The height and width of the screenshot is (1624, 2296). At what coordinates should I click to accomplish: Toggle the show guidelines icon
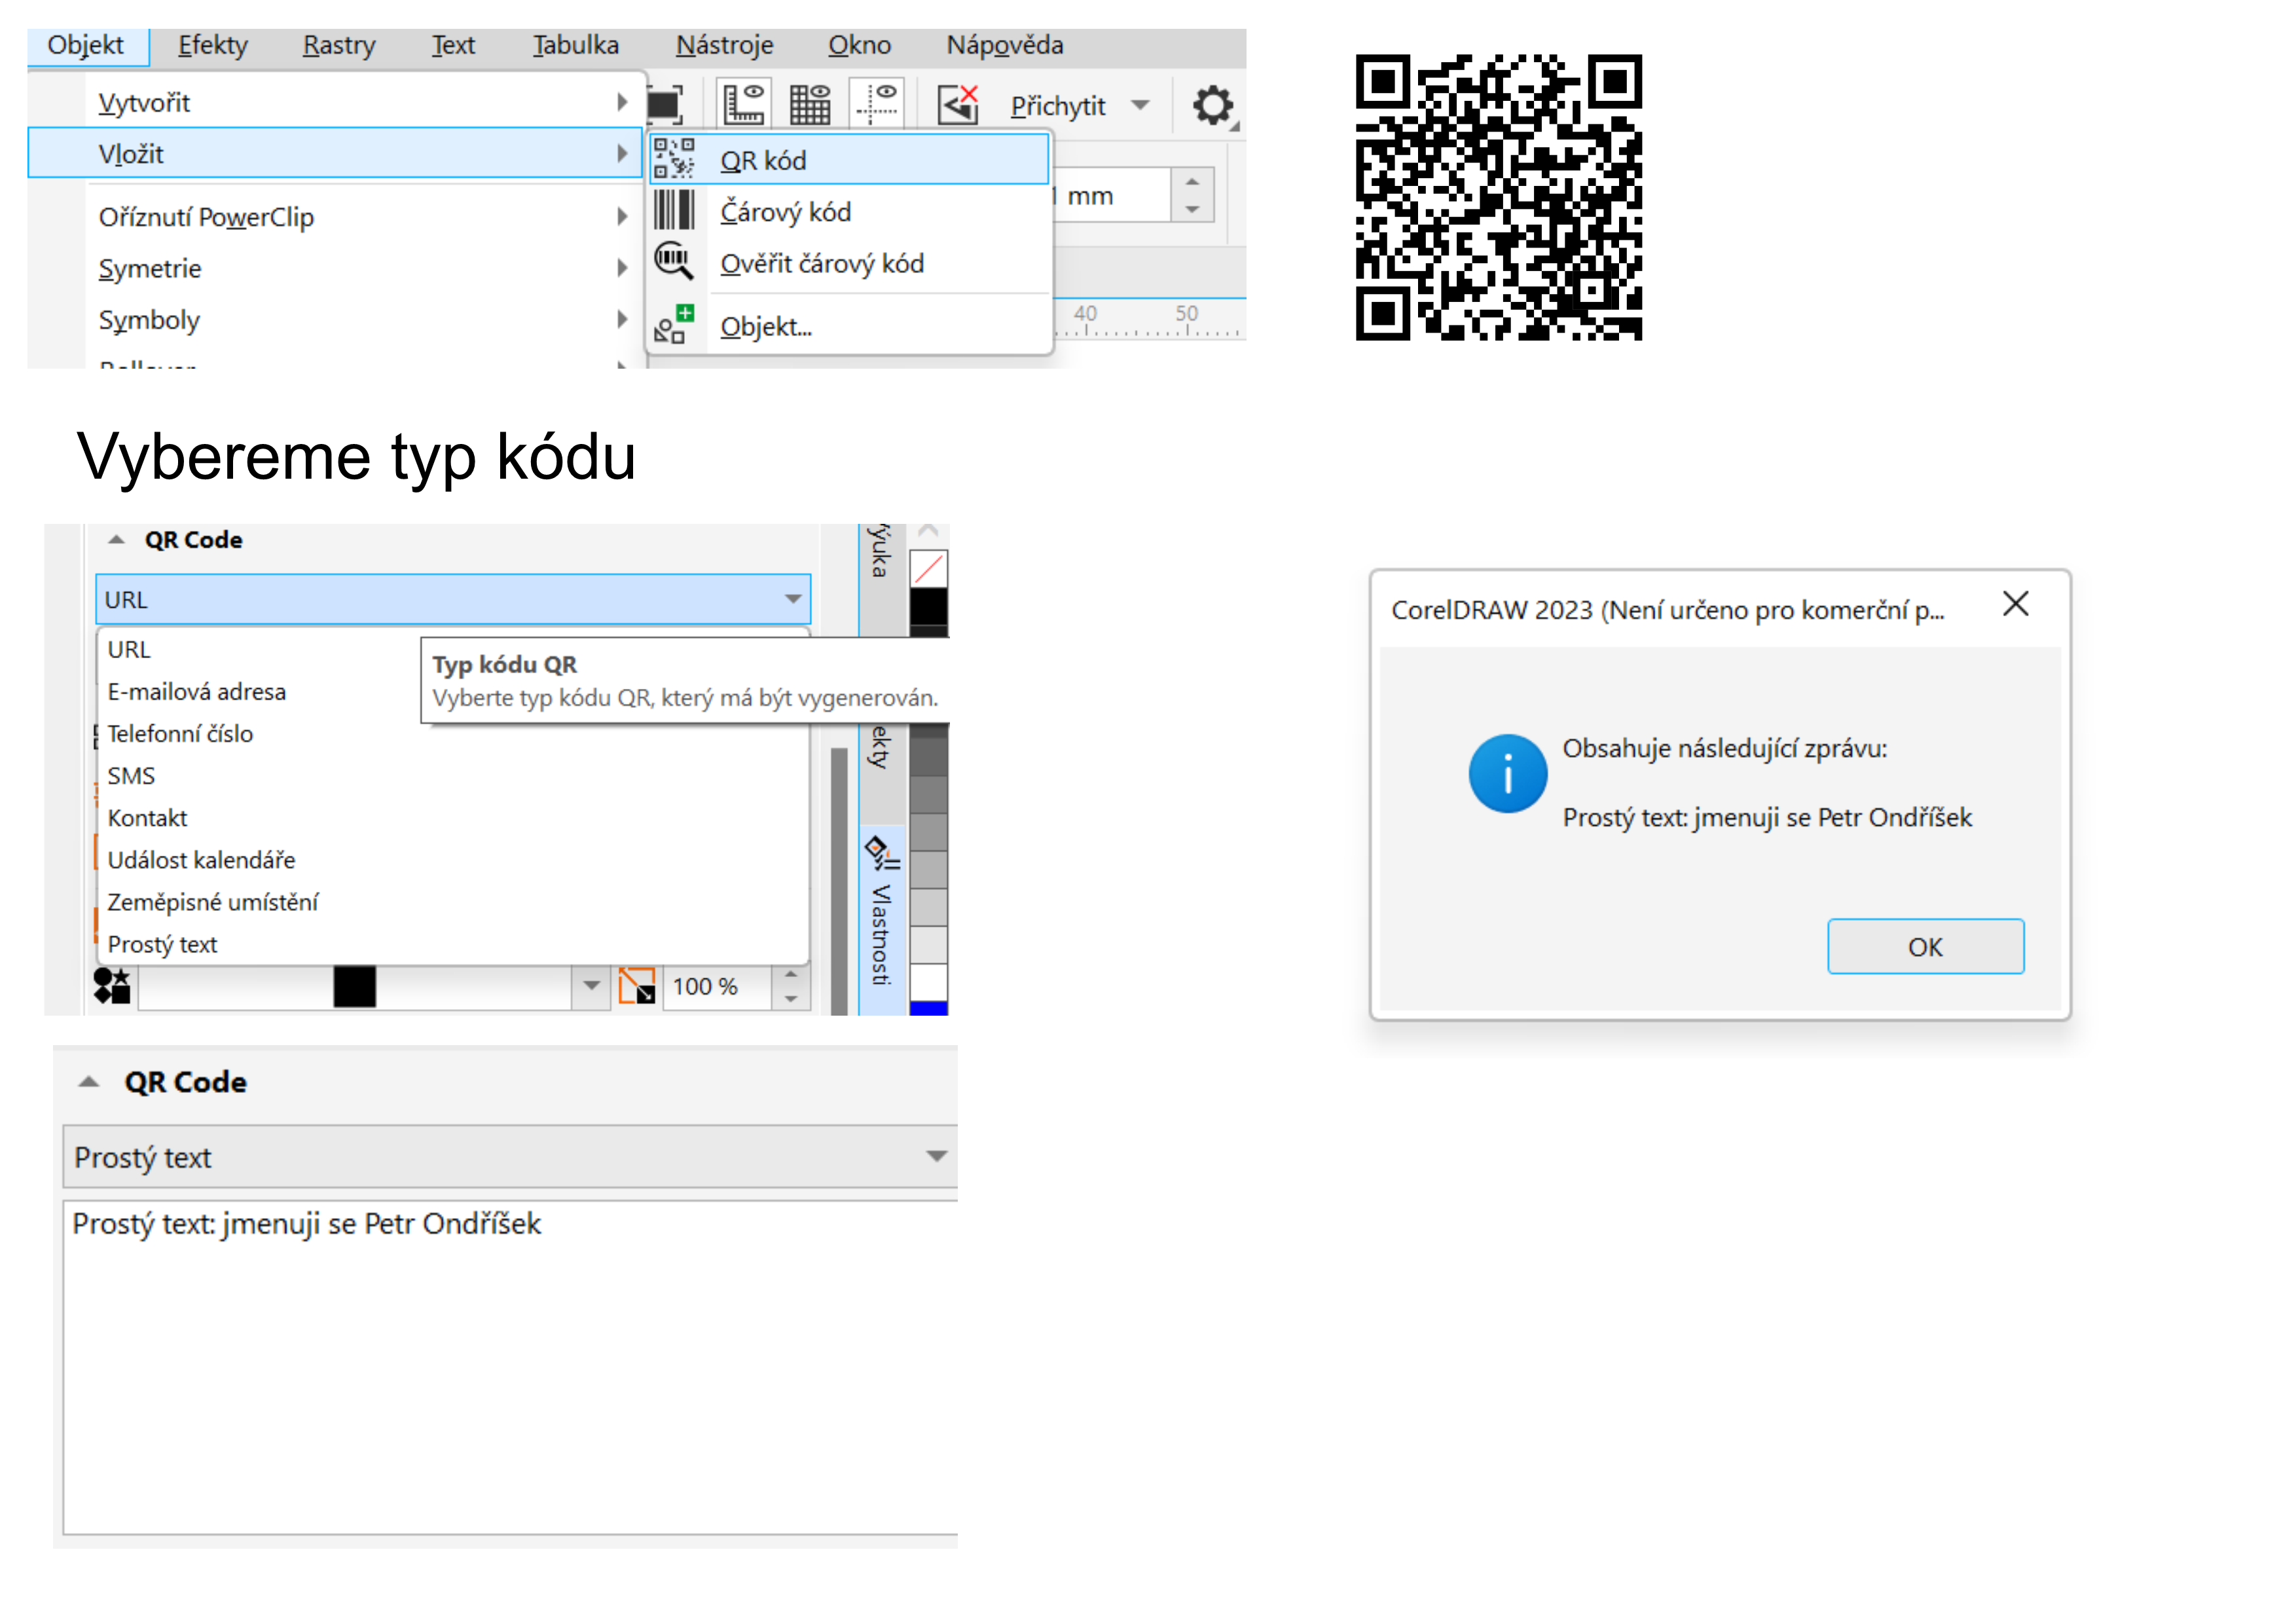click(x=877, y=104)
